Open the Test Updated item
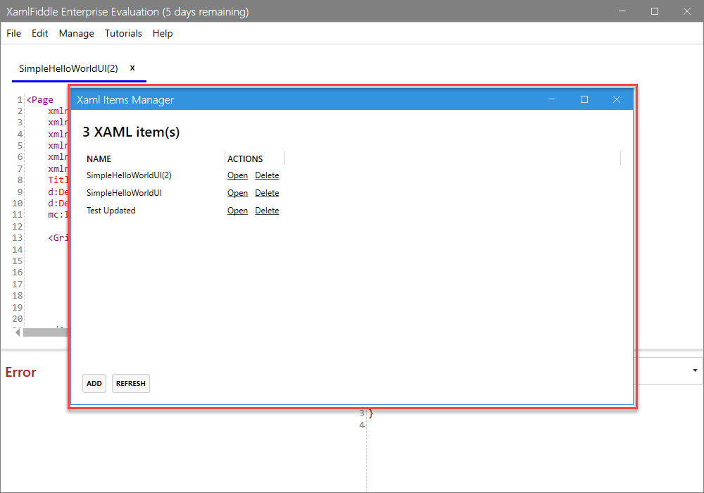704x493 pixels. pyautogui.click(x=237, y=211)
